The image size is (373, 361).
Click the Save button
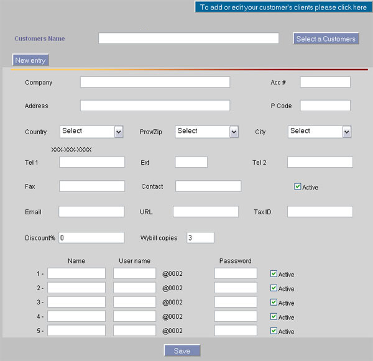coord(182,351)
